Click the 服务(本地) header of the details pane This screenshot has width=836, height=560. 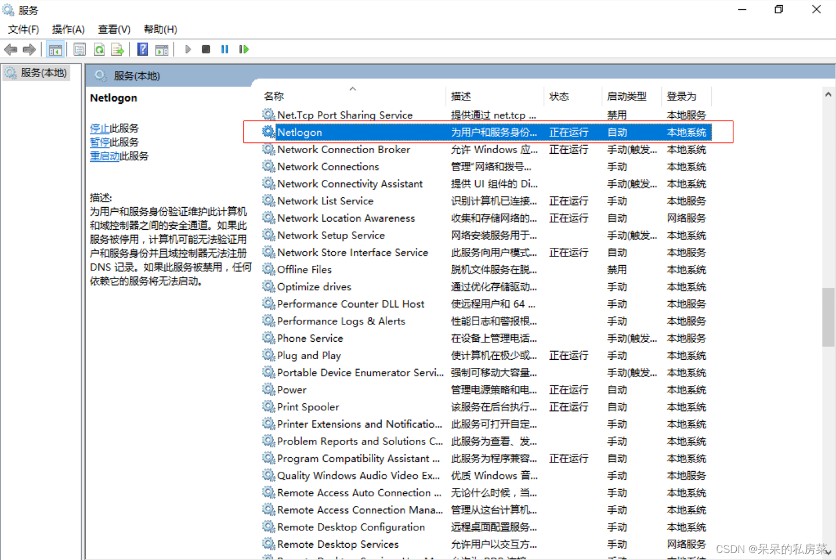(137, 76)
